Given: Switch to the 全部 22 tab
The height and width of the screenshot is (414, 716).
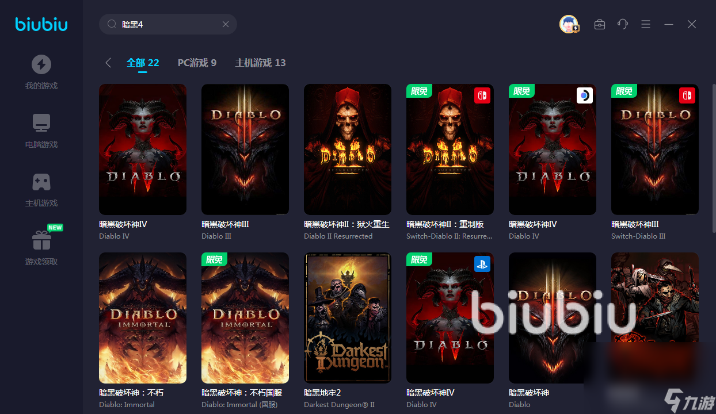Looking at the screenshot, I should 143,63.
